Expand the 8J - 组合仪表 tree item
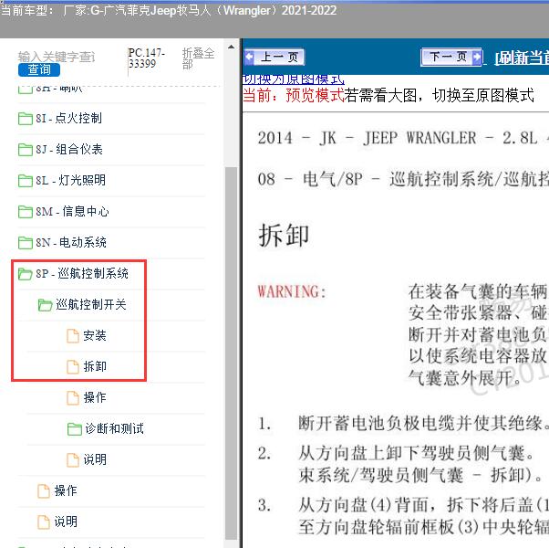 coord(69,150)
